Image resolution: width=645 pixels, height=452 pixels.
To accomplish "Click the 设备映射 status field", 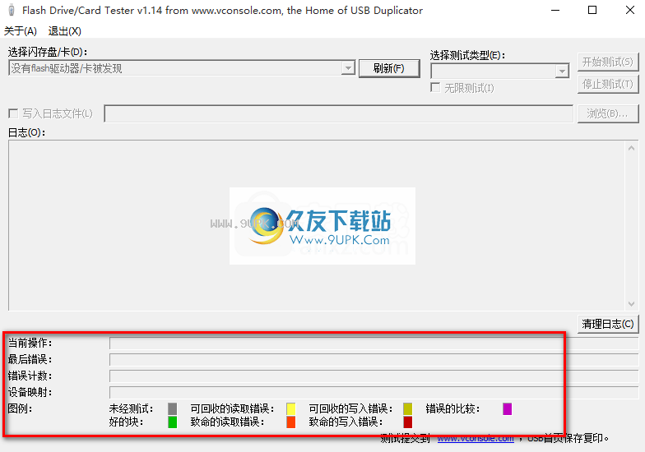I will [x=374, y=393].
